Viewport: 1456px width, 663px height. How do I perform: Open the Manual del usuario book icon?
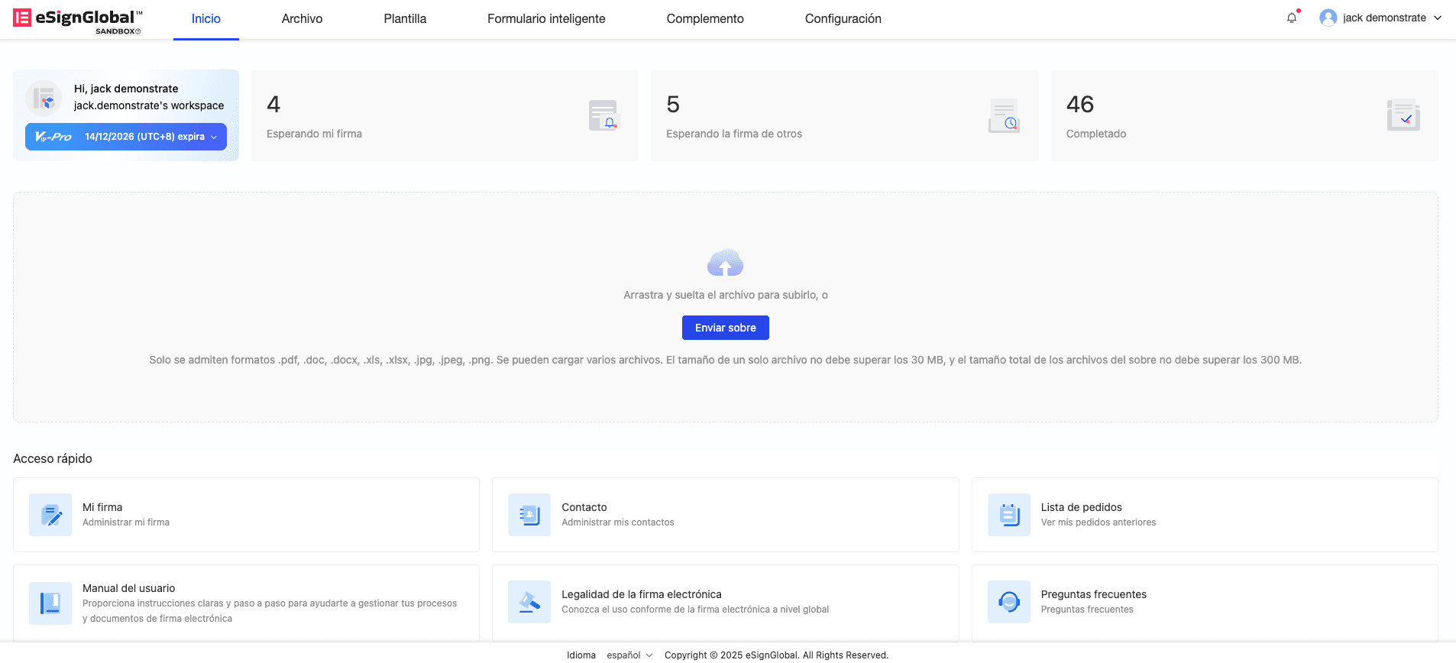point(50,603)
